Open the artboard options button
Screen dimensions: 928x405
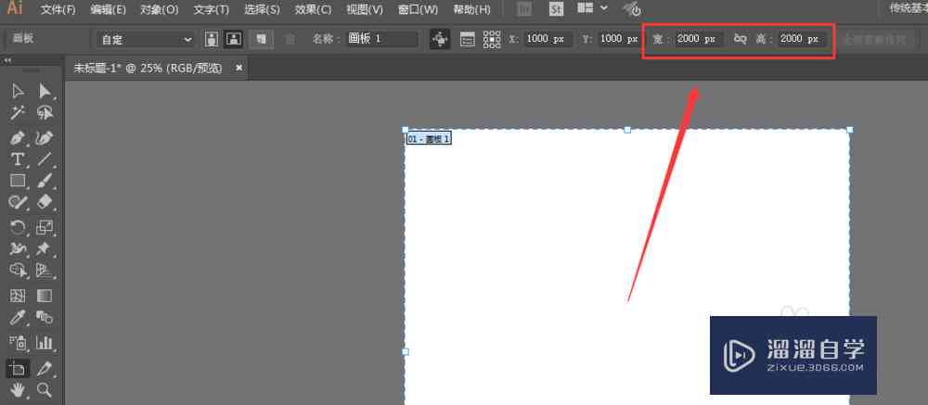468,39
